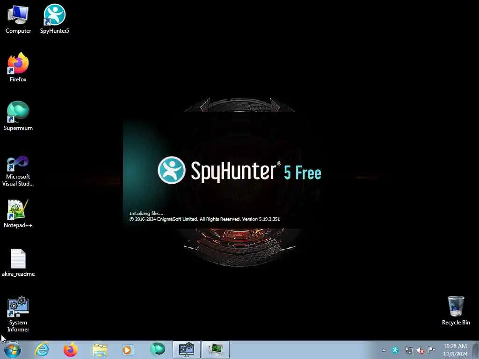Click the SpyHunter tray icon
This screenshot has height=359, width=479.
pos(395,350)
